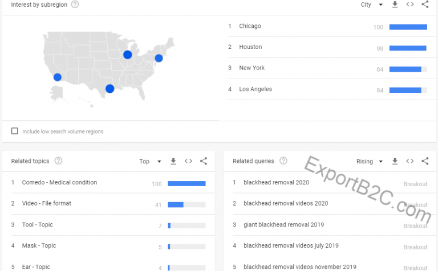
Task: Share the Related queries card
Action: click(x=425, y=161)
